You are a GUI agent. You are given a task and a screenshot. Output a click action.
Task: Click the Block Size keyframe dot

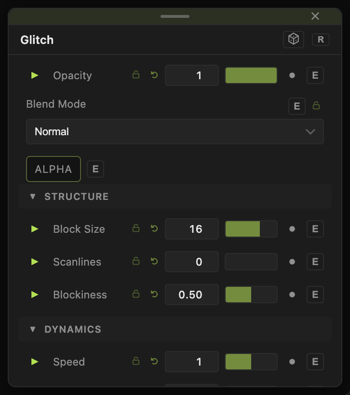coord(292,229)
